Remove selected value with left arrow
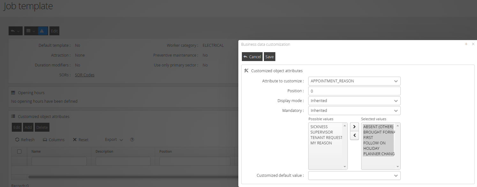This screenshot has width=477, height=187. [x=354, y=135]
